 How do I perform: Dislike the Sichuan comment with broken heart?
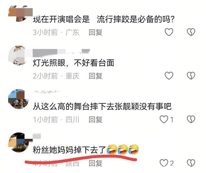(x=191, y=119)
